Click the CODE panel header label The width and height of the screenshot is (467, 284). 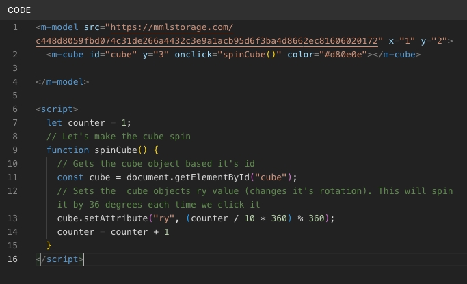19,10
